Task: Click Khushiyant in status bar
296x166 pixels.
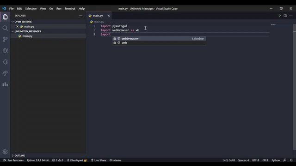Action: pos(77,160)
